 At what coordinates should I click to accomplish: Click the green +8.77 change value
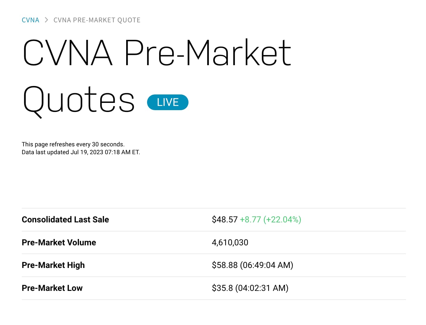click(x=251, y=219)
